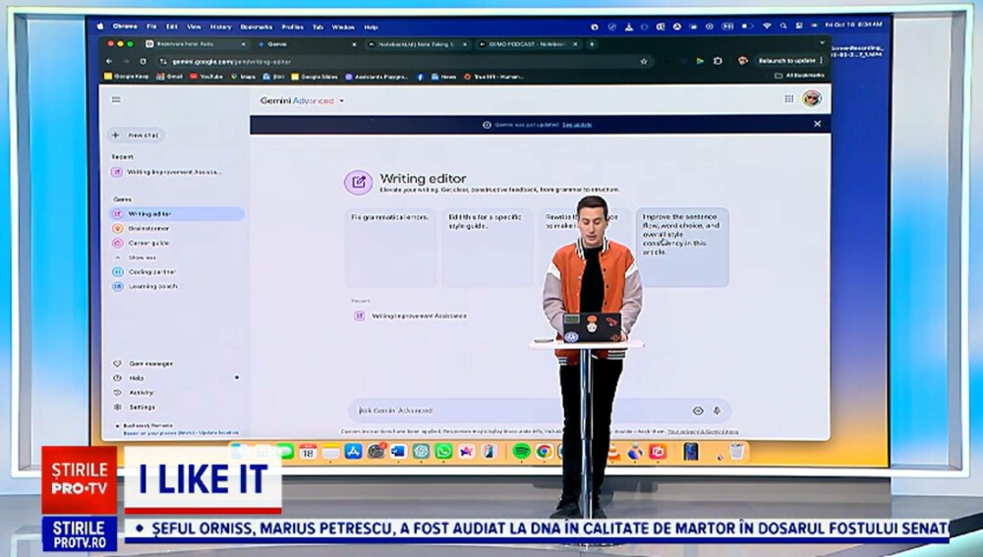Select the Writing editor gem in sidebar
The width and height of the screenshot is (983, 557).
(177, 213)
